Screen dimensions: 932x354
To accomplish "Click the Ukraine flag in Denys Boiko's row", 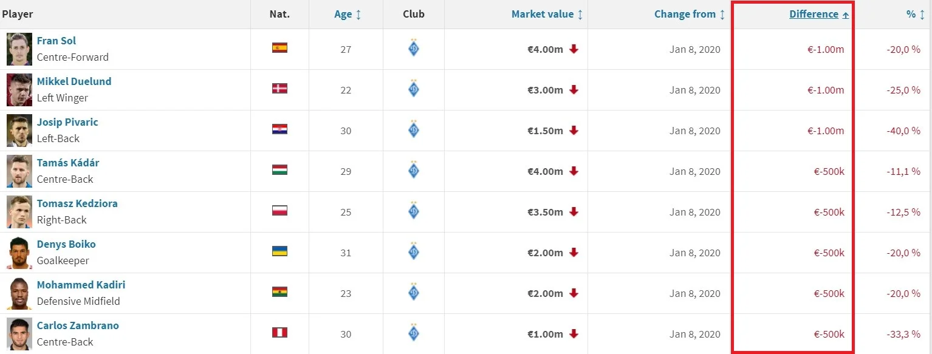I will pyautogui.click(x=279, y=251).
